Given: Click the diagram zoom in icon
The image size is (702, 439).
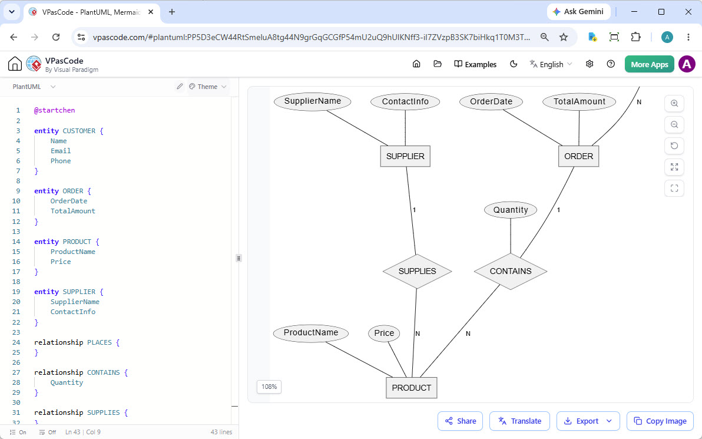Looking at the screenshot, I should (674, 104).
